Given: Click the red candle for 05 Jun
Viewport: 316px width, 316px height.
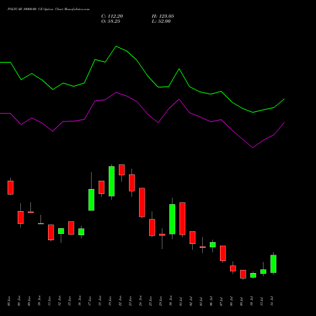Looking at the screenshot, I should 11,188.
